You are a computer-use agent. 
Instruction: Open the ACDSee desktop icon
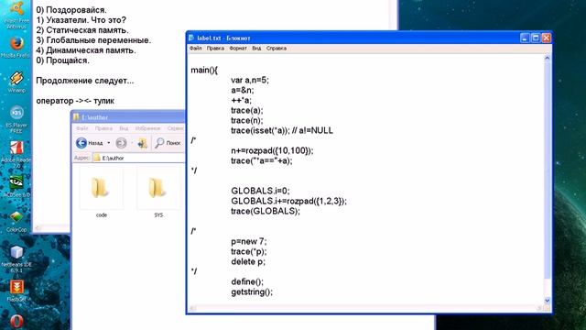[x=16, y=186]
